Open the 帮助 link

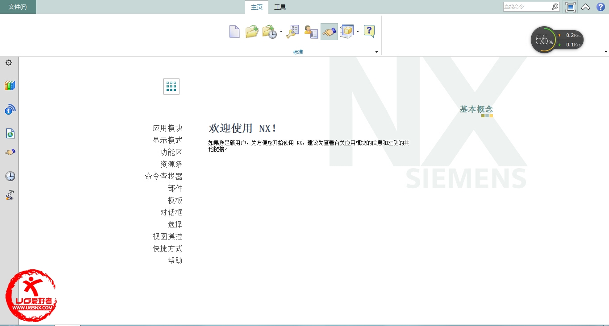click(x=175, y=261)
